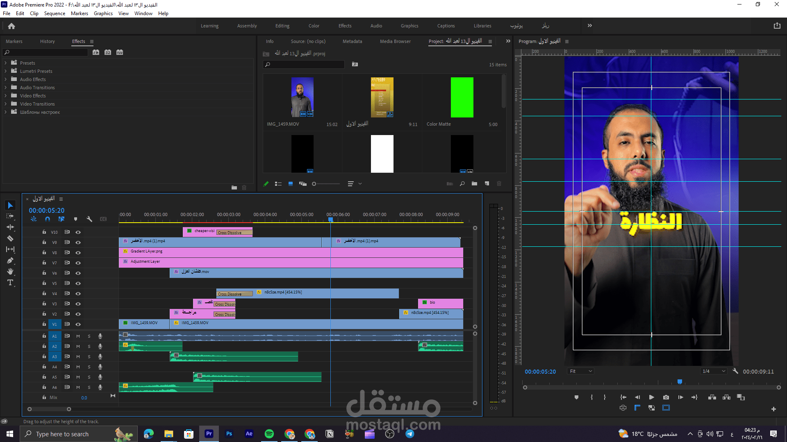Viewport: 787px width, 442px height.
Task: Open the 1/4 playback resolution dropdown
Action: 714,371
